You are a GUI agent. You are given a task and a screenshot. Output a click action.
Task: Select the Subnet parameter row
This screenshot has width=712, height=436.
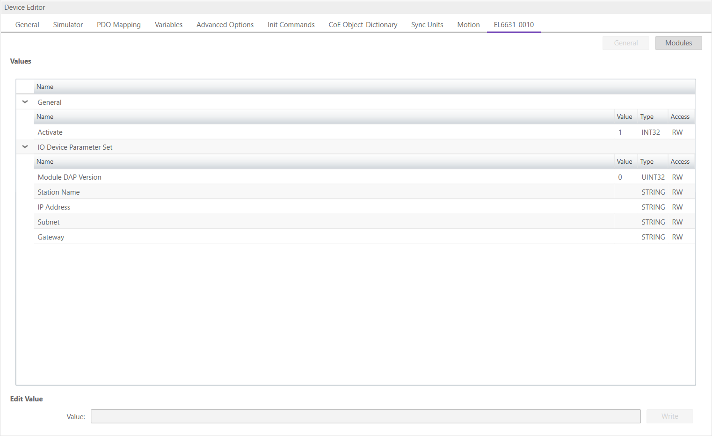coord(49,222)
